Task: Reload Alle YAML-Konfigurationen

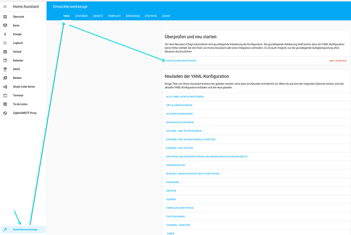Action: tap(185, 96)
